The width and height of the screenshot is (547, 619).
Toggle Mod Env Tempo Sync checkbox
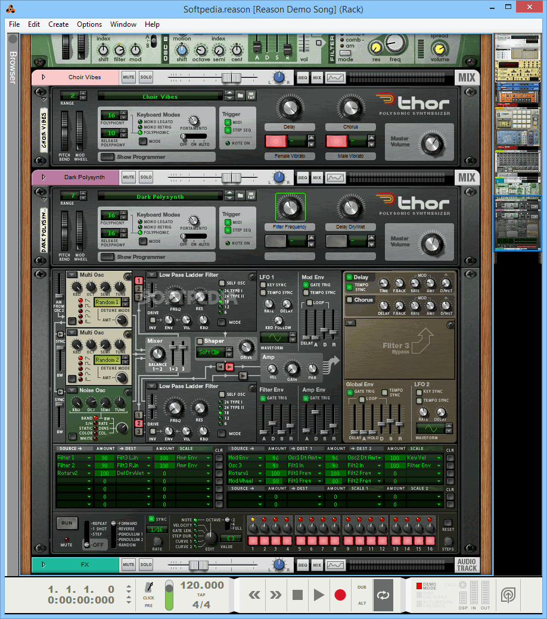(x=306, y=292)
